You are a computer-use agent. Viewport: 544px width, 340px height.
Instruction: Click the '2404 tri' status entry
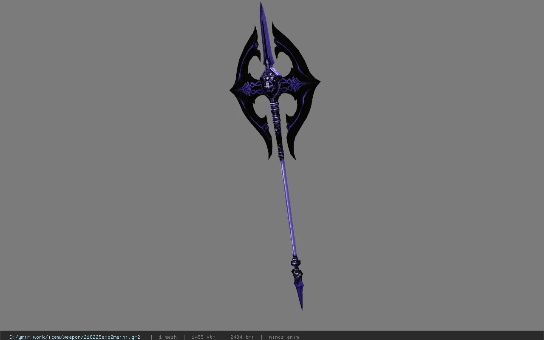(x=242, y=337)
